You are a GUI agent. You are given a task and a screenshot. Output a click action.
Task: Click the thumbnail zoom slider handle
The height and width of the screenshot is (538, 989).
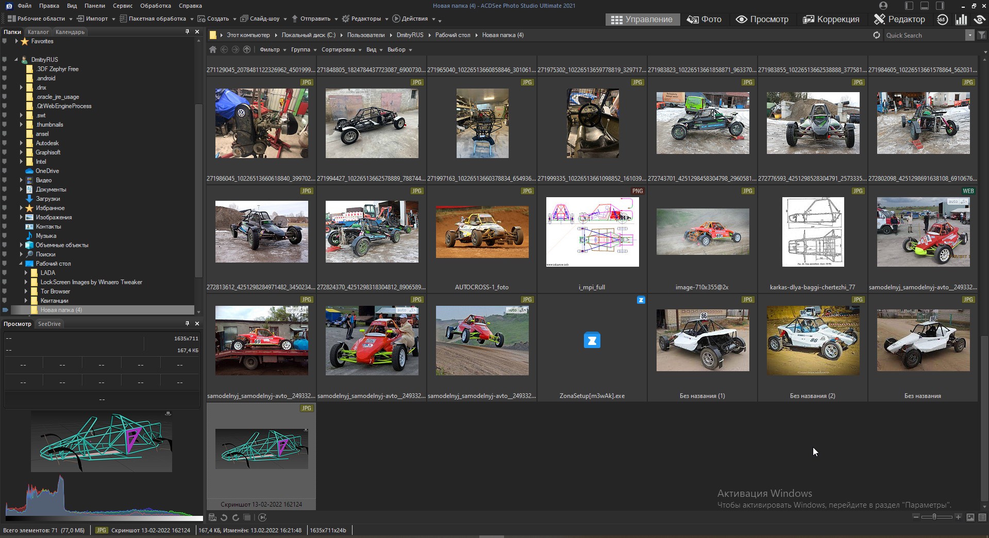(934, 516)
